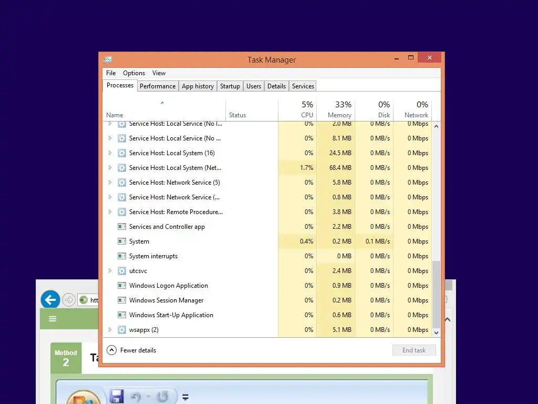Screen dimensions: 538x404
Task: Click the Task Manager title bar icon
Action: [108, 60]
